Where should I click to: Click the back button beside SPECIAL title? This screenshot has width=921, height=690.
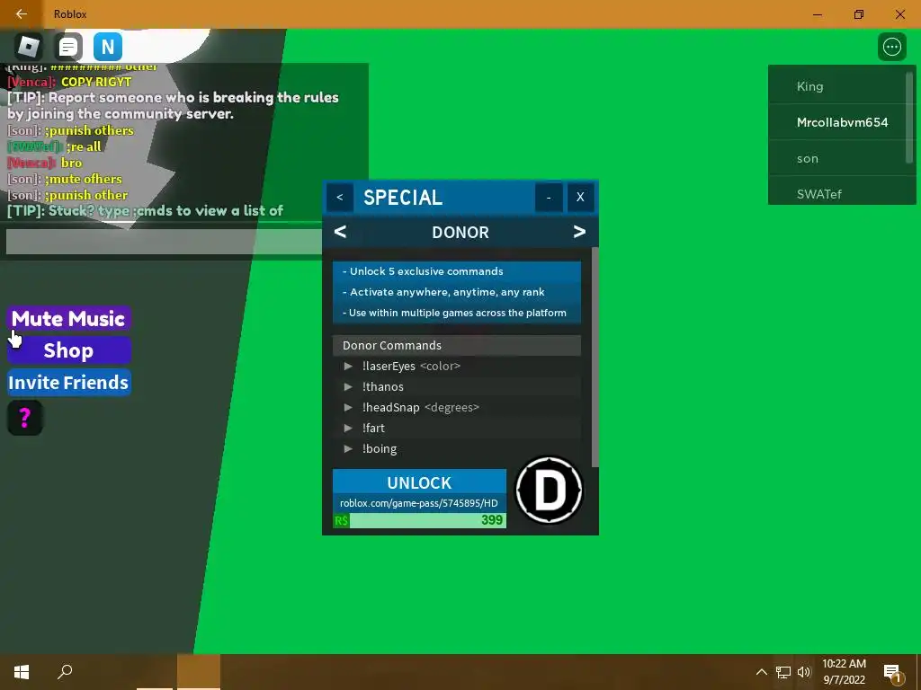click(x=339, y=197)
